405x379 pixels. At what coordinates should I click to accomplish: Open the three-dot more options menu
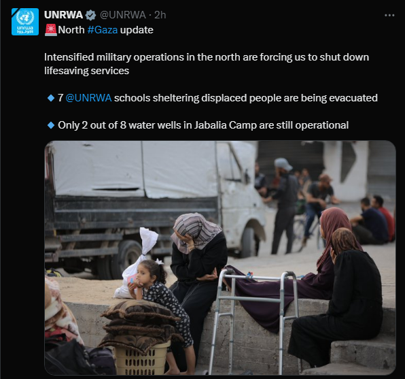coord(389,15)
